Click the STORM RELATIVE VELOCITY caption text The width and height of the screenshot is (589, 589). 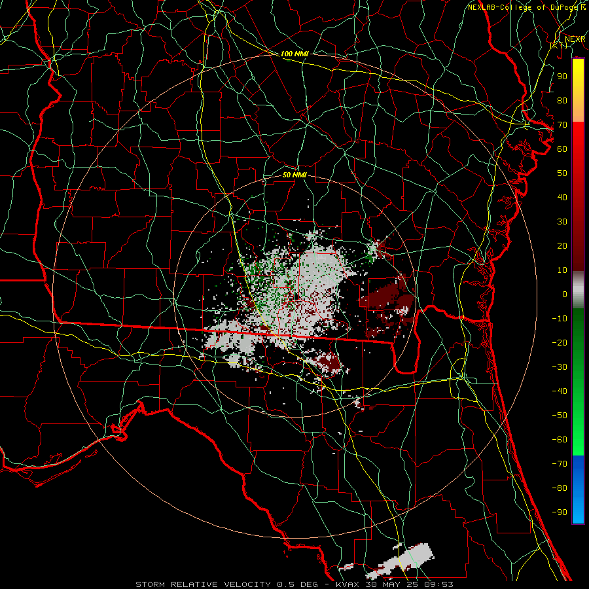click(203, 584)
